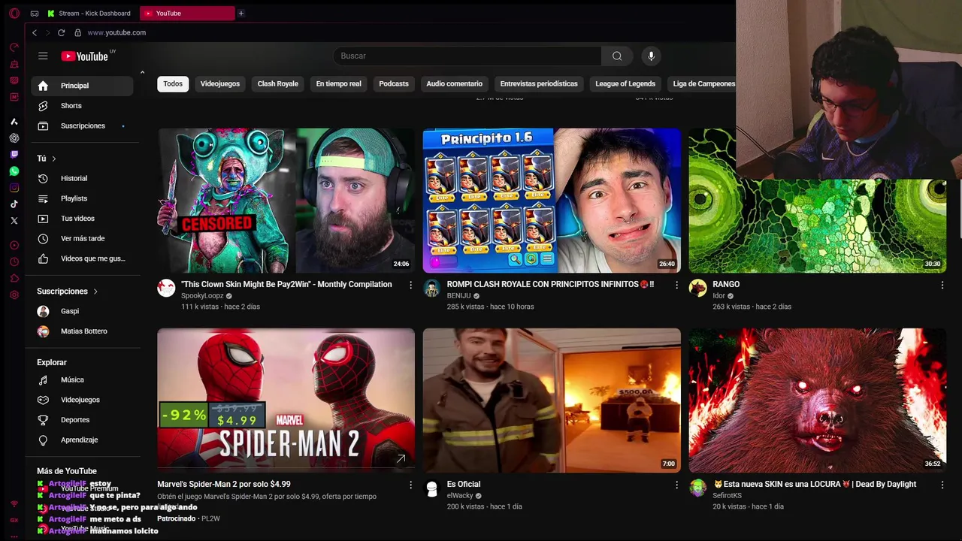Open GX Corner at sidebar bottom

click(x=14, y=520)
